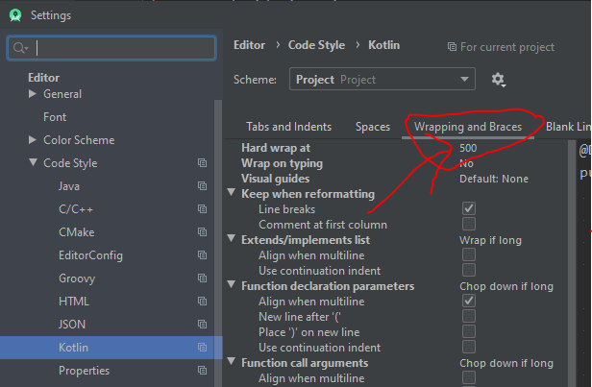Click the copy icon beside HTML
Screen dimensions: 592x387
click(202, 302)
